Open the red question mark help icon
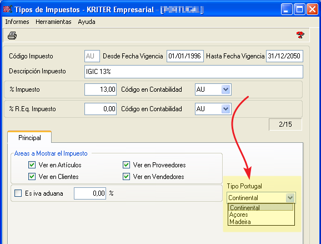The width and height of the screenshot is (321, 244). [300, 35]
